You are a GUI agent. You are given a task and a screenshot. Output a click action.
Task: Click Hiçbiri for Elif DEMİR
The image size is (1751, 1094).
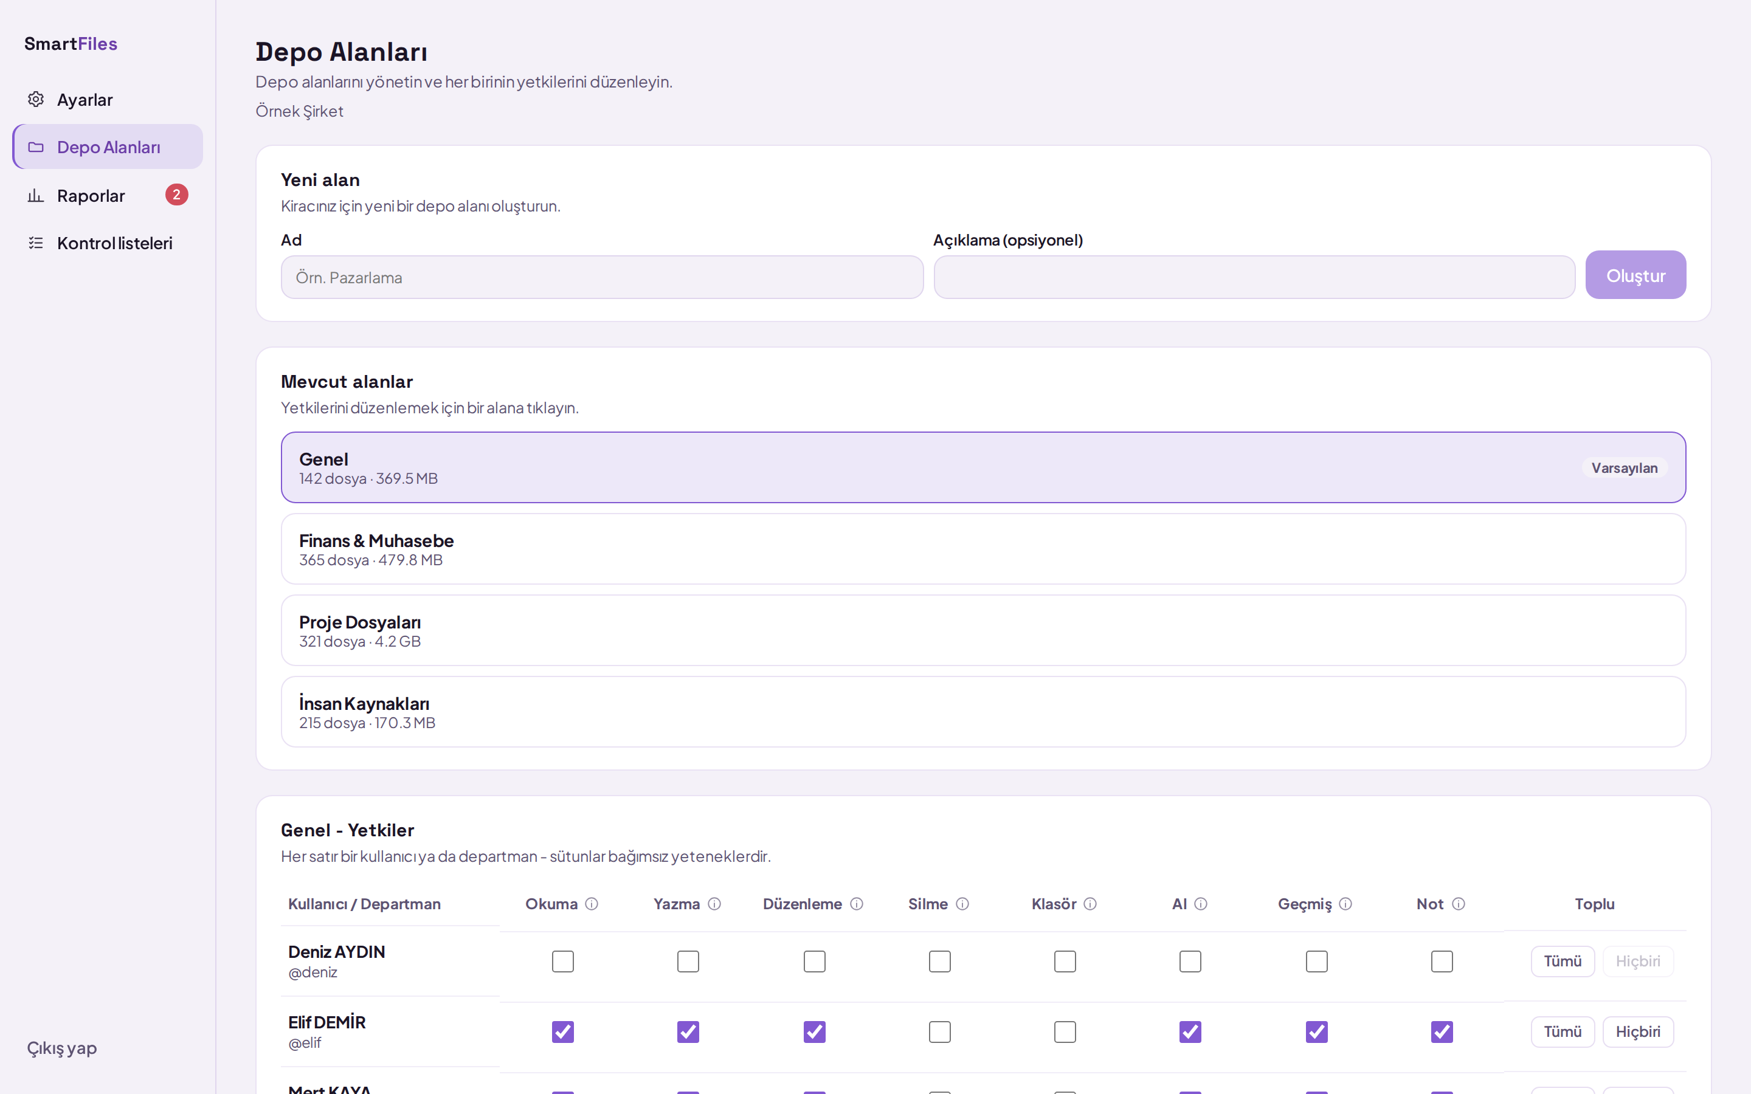(x=1638, y=1032)
